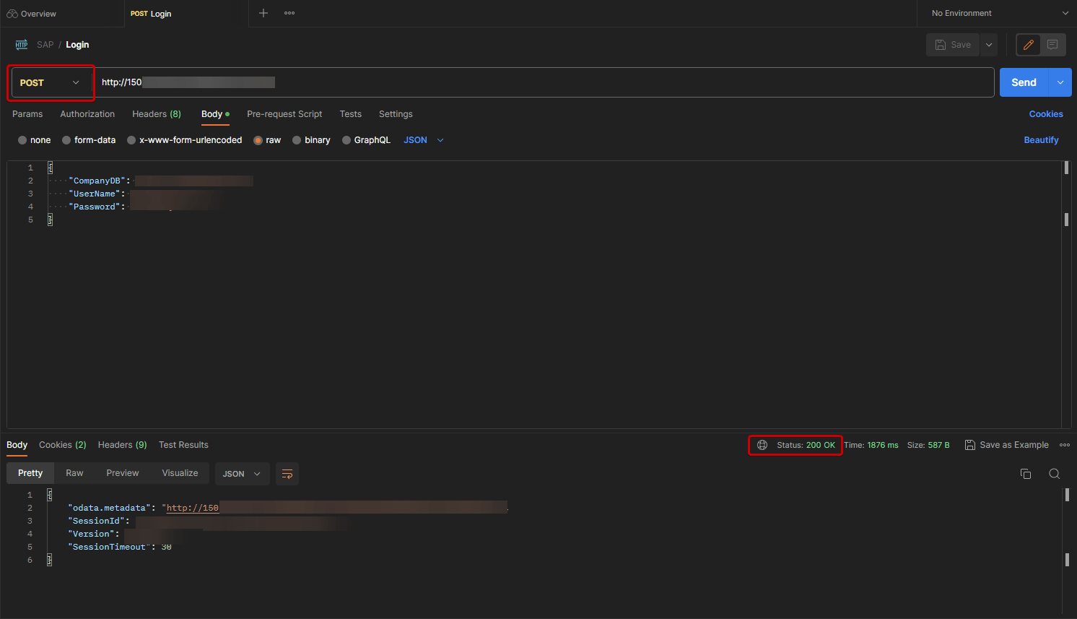Open the comments panel icon

point(1052,44)
